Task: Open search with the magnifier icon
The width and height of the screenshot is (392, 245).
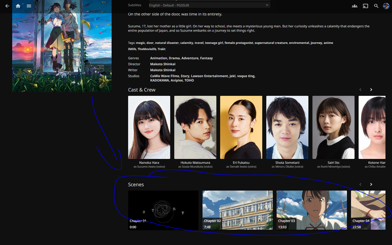Action: pos(376,6)
